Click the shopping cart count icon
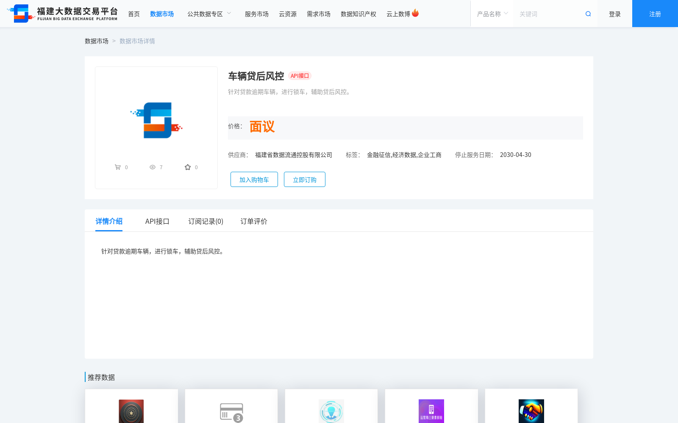The width and height of the screenshot is (678, 423). point(118,167)
